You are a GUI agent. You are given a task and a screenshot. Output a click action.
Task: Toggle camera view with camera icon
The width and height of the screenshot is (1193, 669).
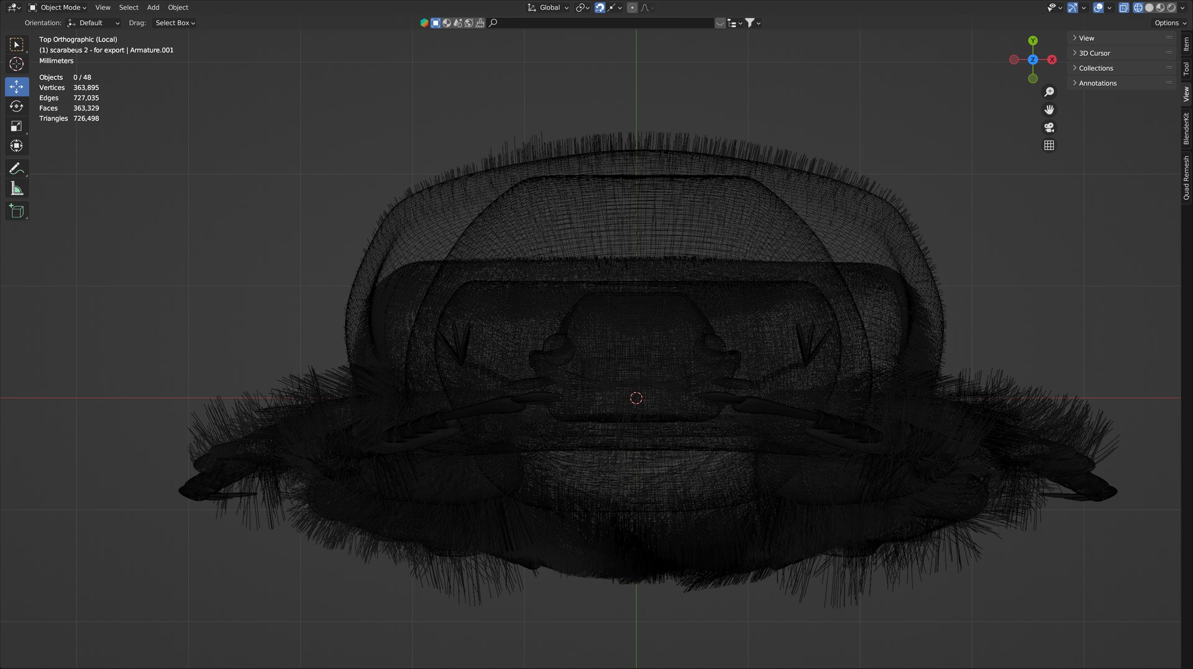(x=1049, y=127)
